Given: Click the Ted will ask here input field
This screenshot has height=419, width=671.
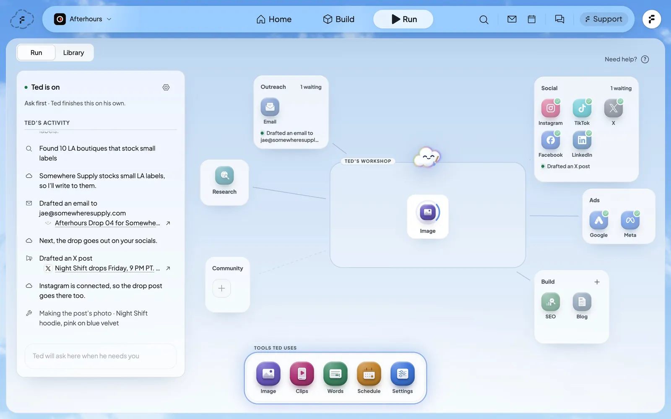Looking at the screenshot, I should [101, 356].
